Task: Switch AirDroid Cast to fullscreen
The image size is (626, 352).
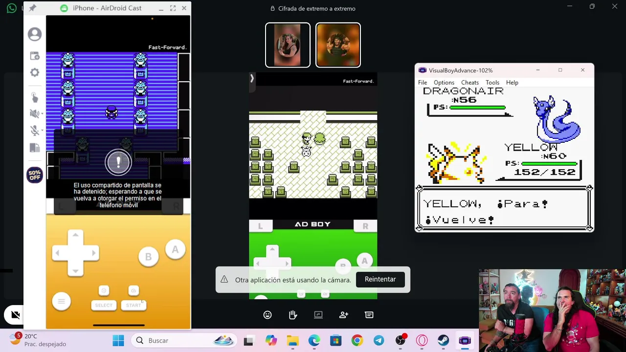Action: coord(173,8)
